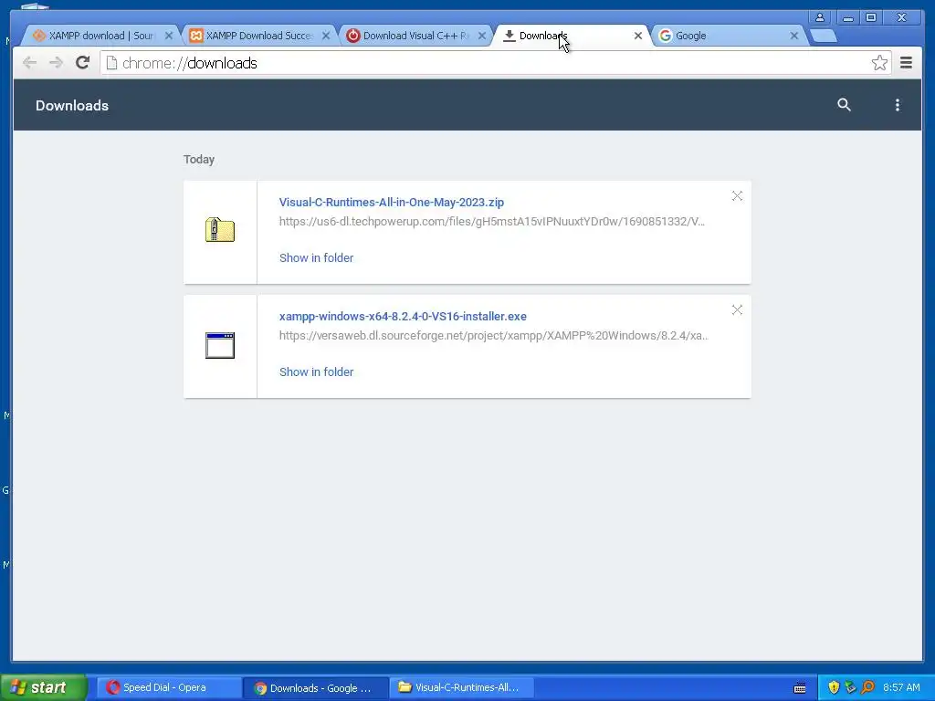Open the Downloads page three-dot menu
The image size is (935, 701).
click(x=898, y=105)
